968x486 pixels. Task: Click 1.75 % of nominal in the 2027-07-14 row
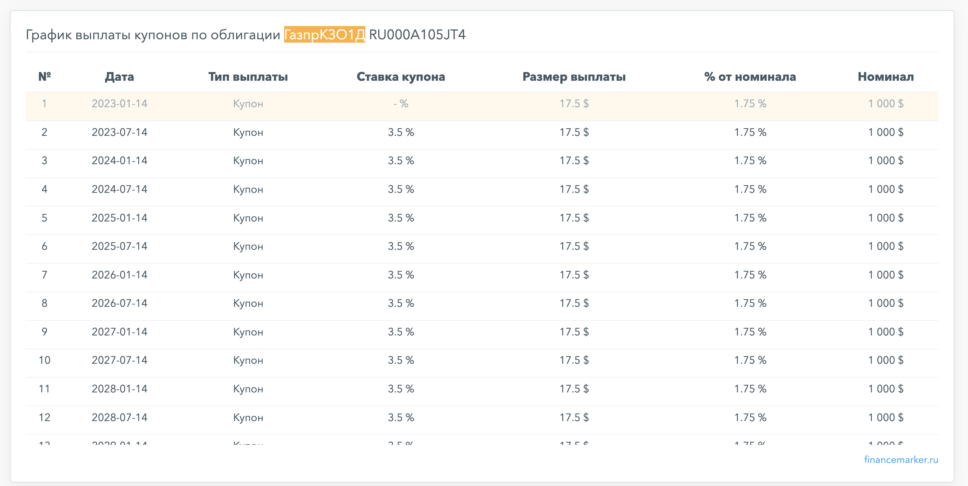point(750,360)
